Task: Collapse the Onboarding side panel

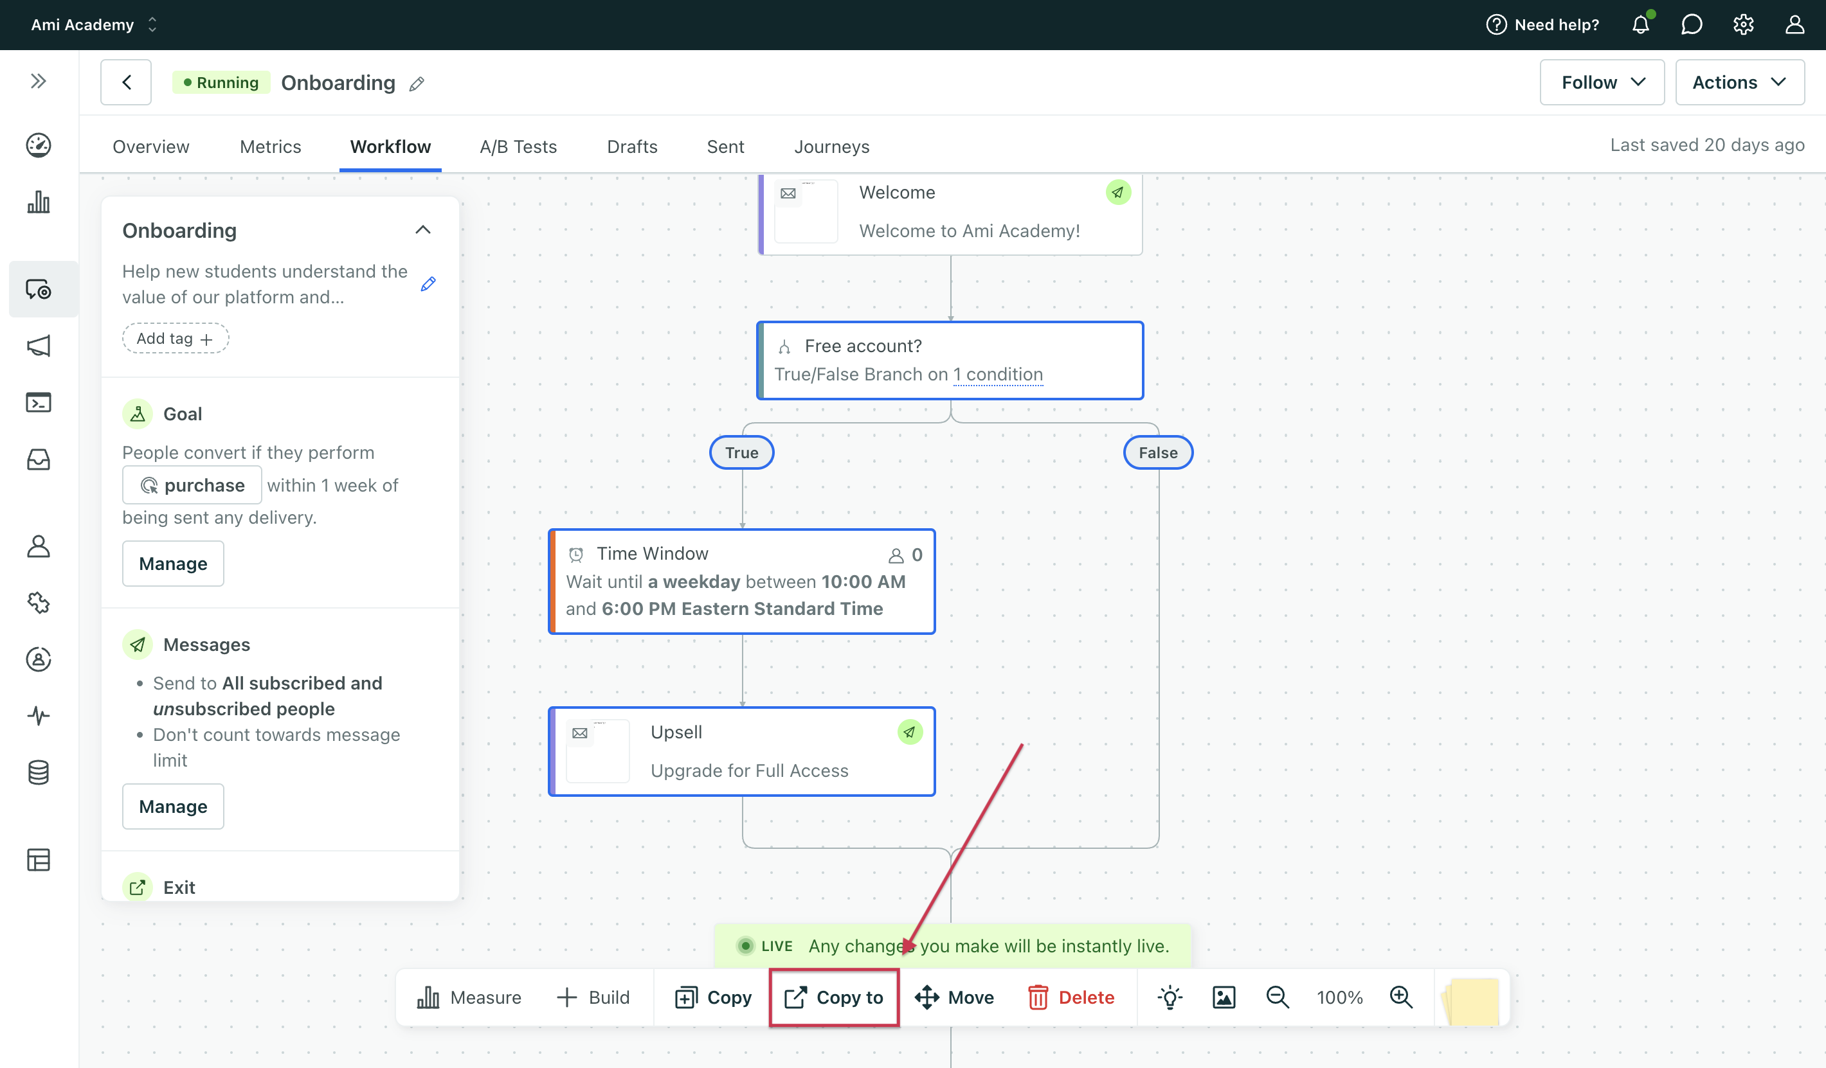Action: click(x=423, y=230)
